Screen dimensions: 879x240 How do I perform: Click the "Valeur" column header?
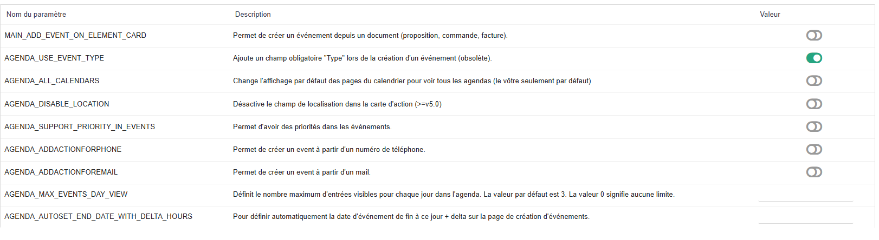(x=770, y=15)
